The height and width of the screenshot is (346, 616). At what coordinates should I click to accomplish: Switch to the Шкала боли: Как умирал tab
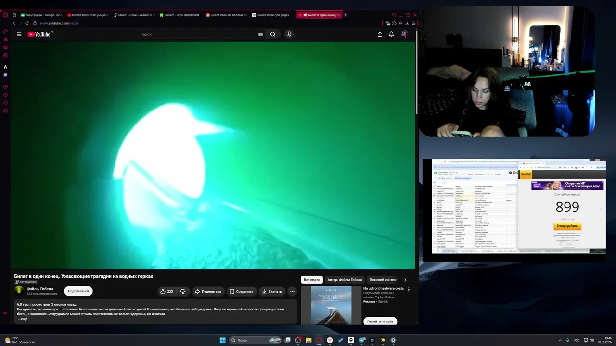[88, 15]
